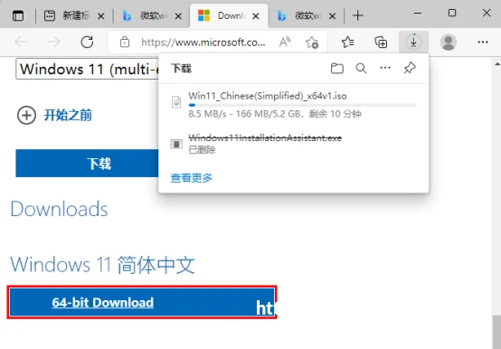Activate Read Aloud icon in address bar
501x349 pixels.
click(285, 42)
